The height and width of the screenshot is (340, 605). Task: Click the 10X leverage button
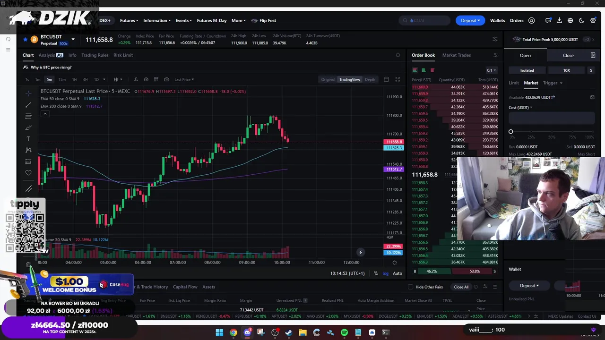pyautogui.click(x=566, y=70)
